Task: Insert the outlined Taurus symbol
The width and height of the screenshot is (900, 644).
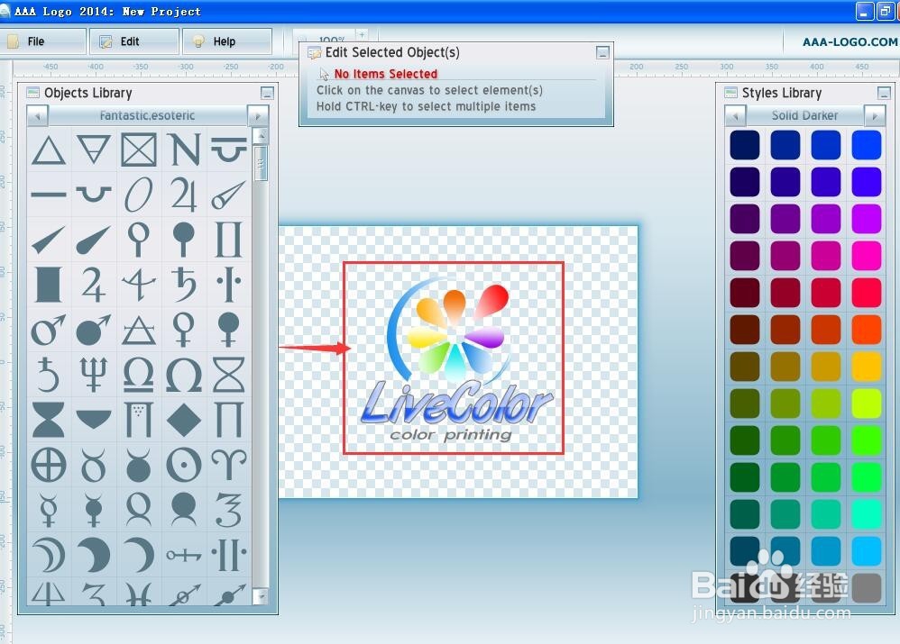Action: 94,465
